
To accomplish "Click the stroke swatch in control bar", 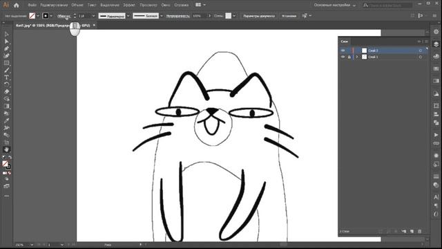I will [x=46, y=16].
